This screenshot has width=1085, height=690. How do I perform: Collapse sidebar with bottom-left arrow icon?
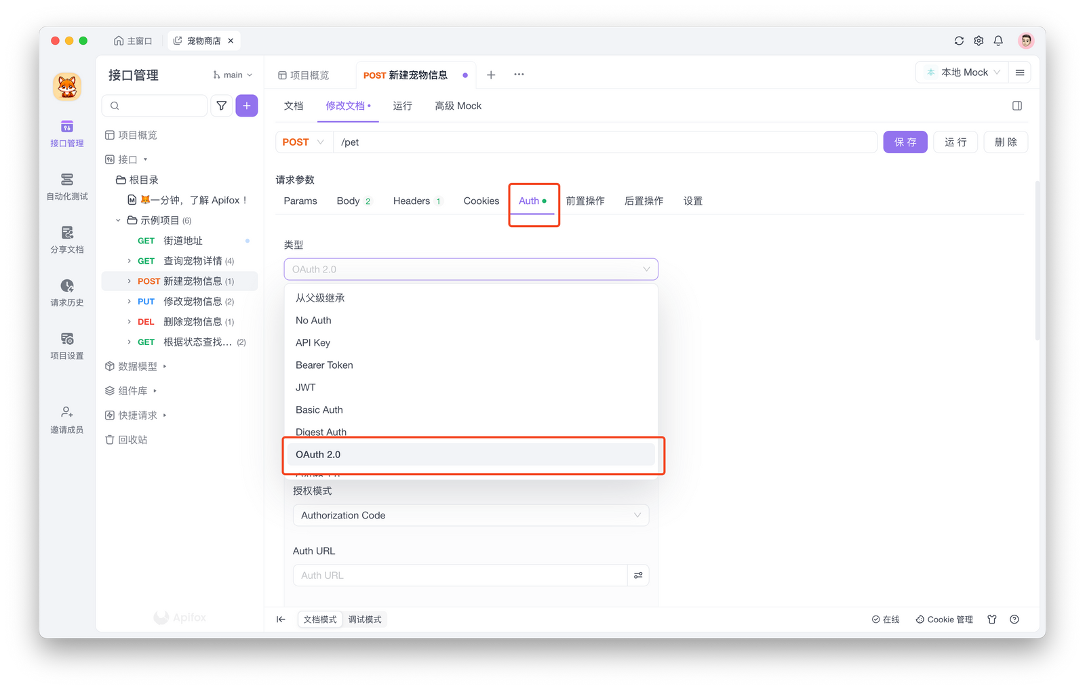point(281,620)
